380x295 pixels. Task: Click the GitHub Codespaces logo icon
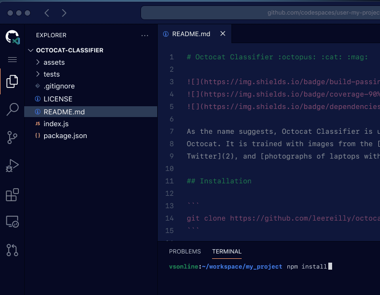(x=12, y=37)
